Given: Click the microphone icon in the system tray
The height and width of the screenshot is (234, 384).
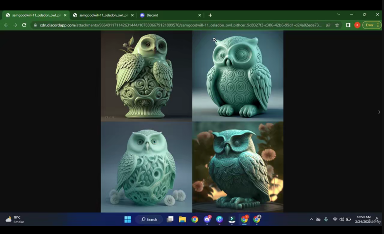Looking at the screenshot, I should (x=326, y=219).
